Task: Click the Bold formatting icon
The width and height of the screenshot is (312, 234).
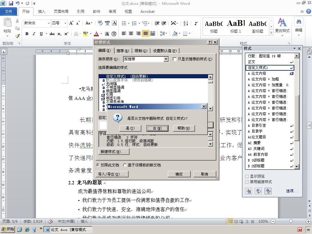Action: (x=27, y=34)
